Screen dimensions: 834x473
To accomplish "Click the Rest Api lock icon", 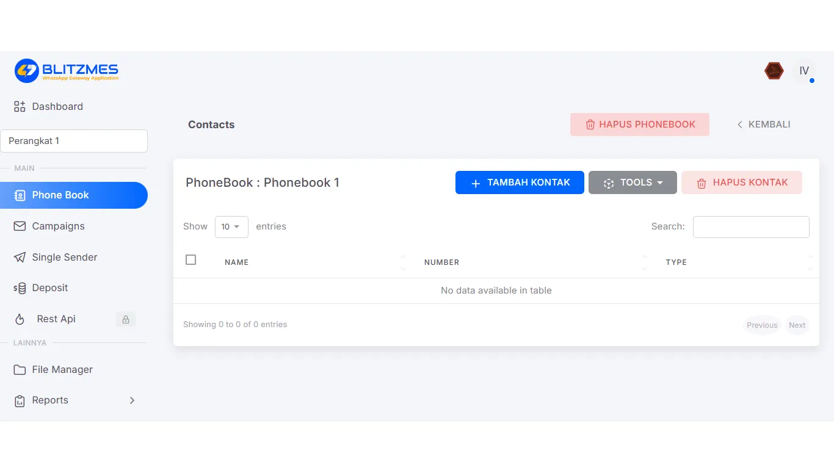I will (x=126, y=319).
